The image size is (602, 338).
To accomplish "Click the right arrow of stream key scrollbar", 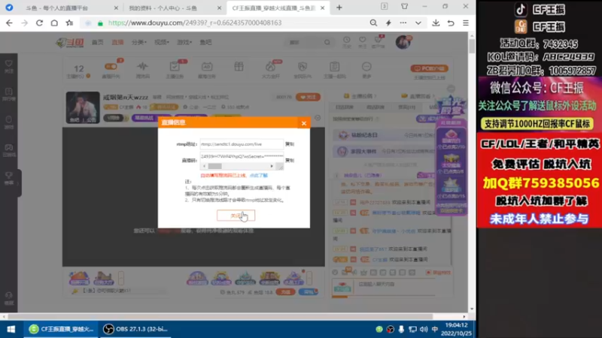I will pos(272,166).
